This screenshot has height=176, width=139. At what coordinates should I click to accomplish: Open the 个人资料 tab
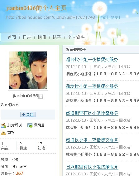pos(76,37)
